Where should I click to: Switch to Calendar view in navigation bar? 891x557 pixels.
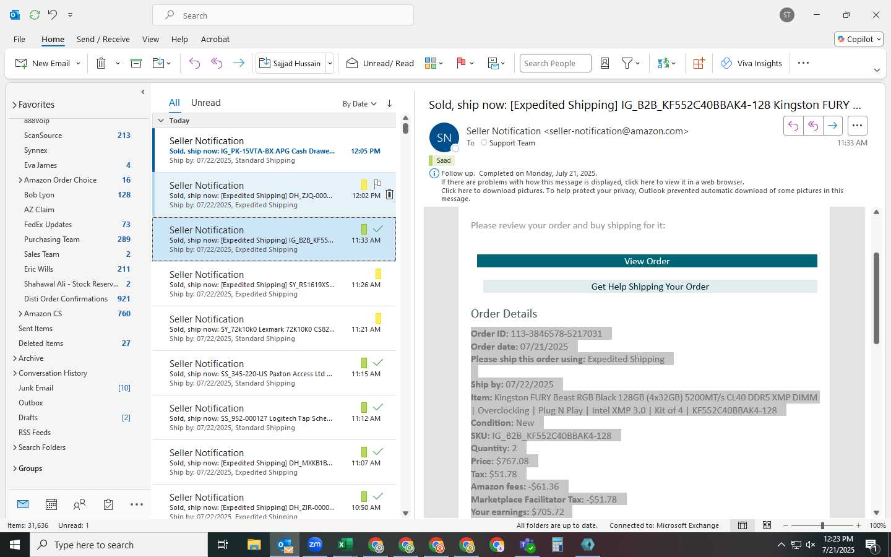(x=51, y=504)
